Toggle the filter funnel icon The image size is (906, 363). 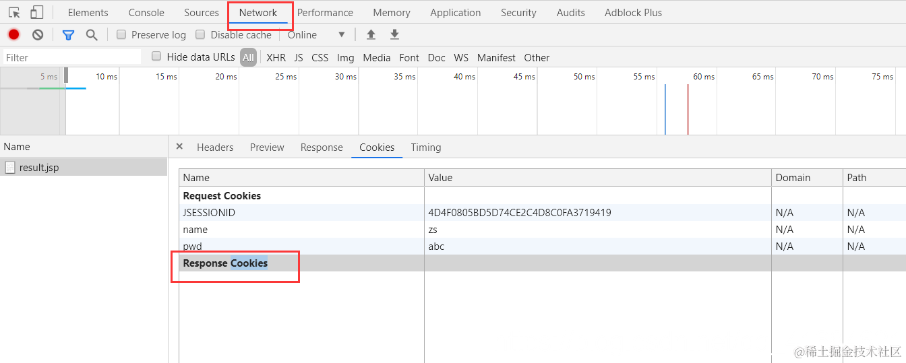coord(68,34)
